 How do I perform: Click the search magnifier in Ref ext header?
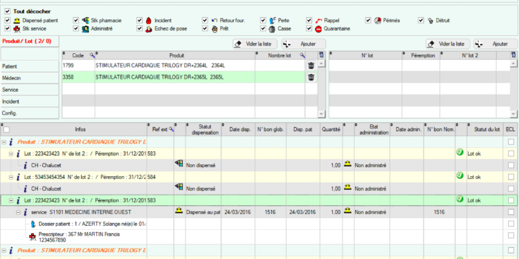point(171,130)
